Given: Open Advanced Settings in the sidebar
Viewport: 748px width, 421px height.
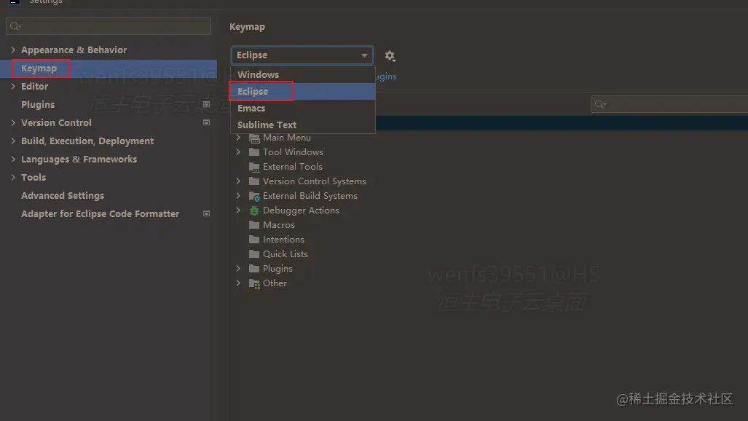Looking at the screenshot, I should pos(63,196).
